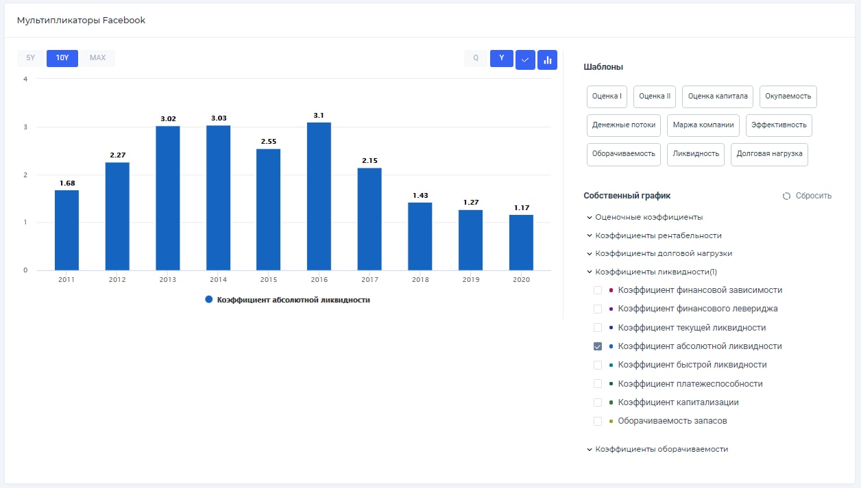Expand Коэффициенты рентабельности section
The width and height of the screenshot is (861, 488).
pyautogui.click(x=654, y=235)
